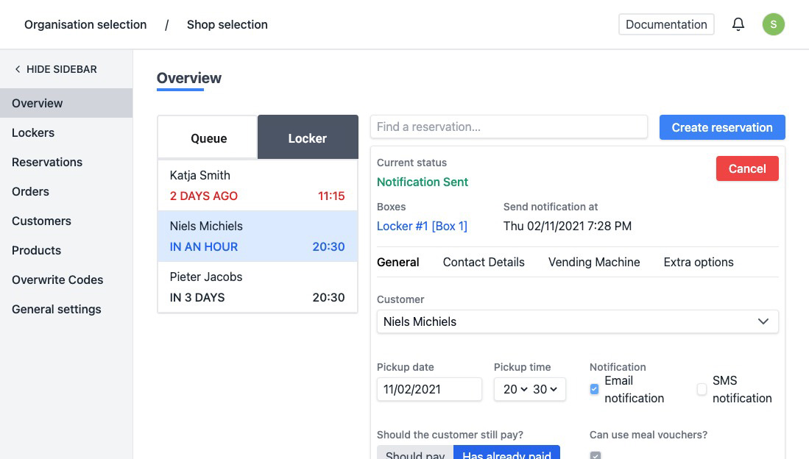Toggle the Email notification checkbox

click(x=595, y=389)
